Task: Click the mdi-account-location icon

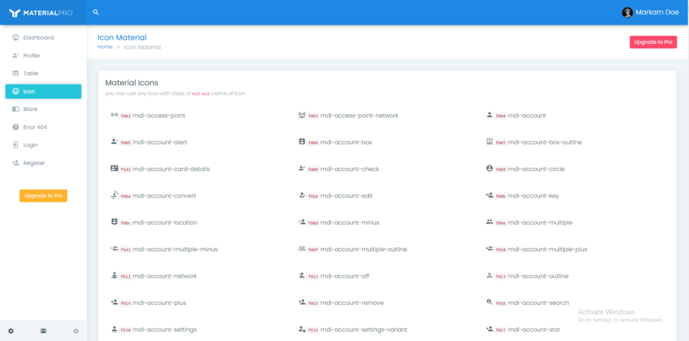Action: pyautogui.click(x=114, y=222)
